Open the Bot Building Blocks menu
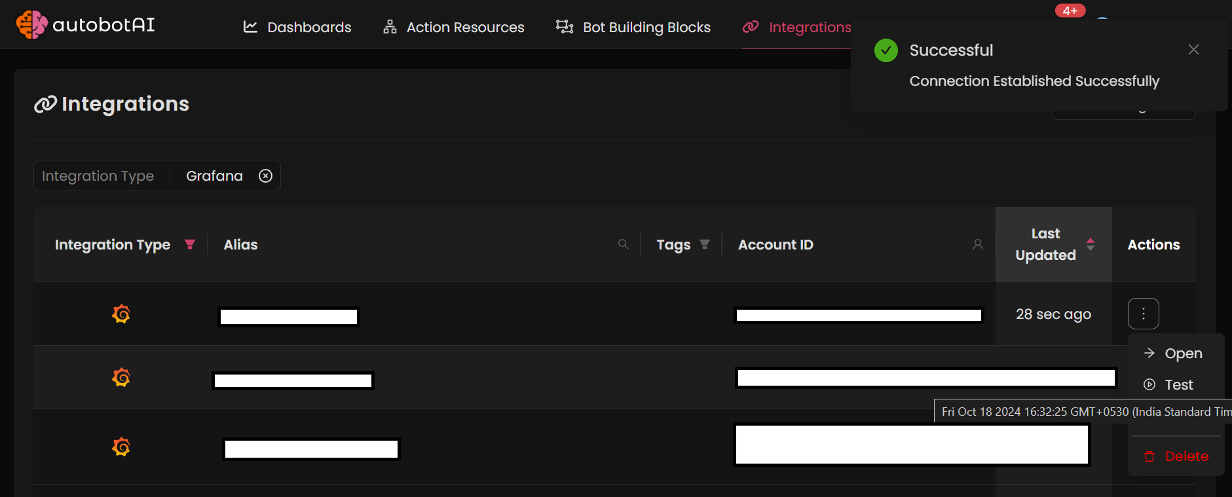The image size is (1232, 497). [633, 27]
